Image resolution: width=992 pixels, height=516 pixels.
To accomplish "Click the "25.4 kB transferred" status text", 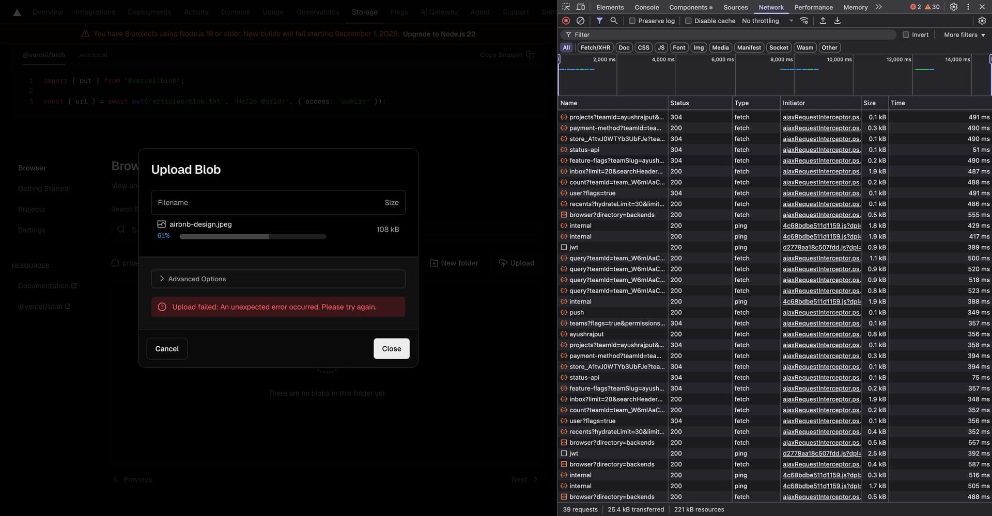I will [636, 509].
